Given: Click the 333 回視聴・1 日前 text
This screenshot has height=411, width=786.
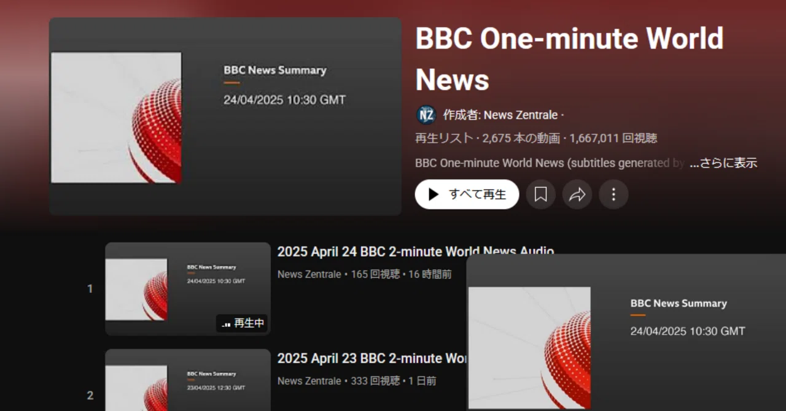Looking at the screenshot, I should tap(394, 381).
